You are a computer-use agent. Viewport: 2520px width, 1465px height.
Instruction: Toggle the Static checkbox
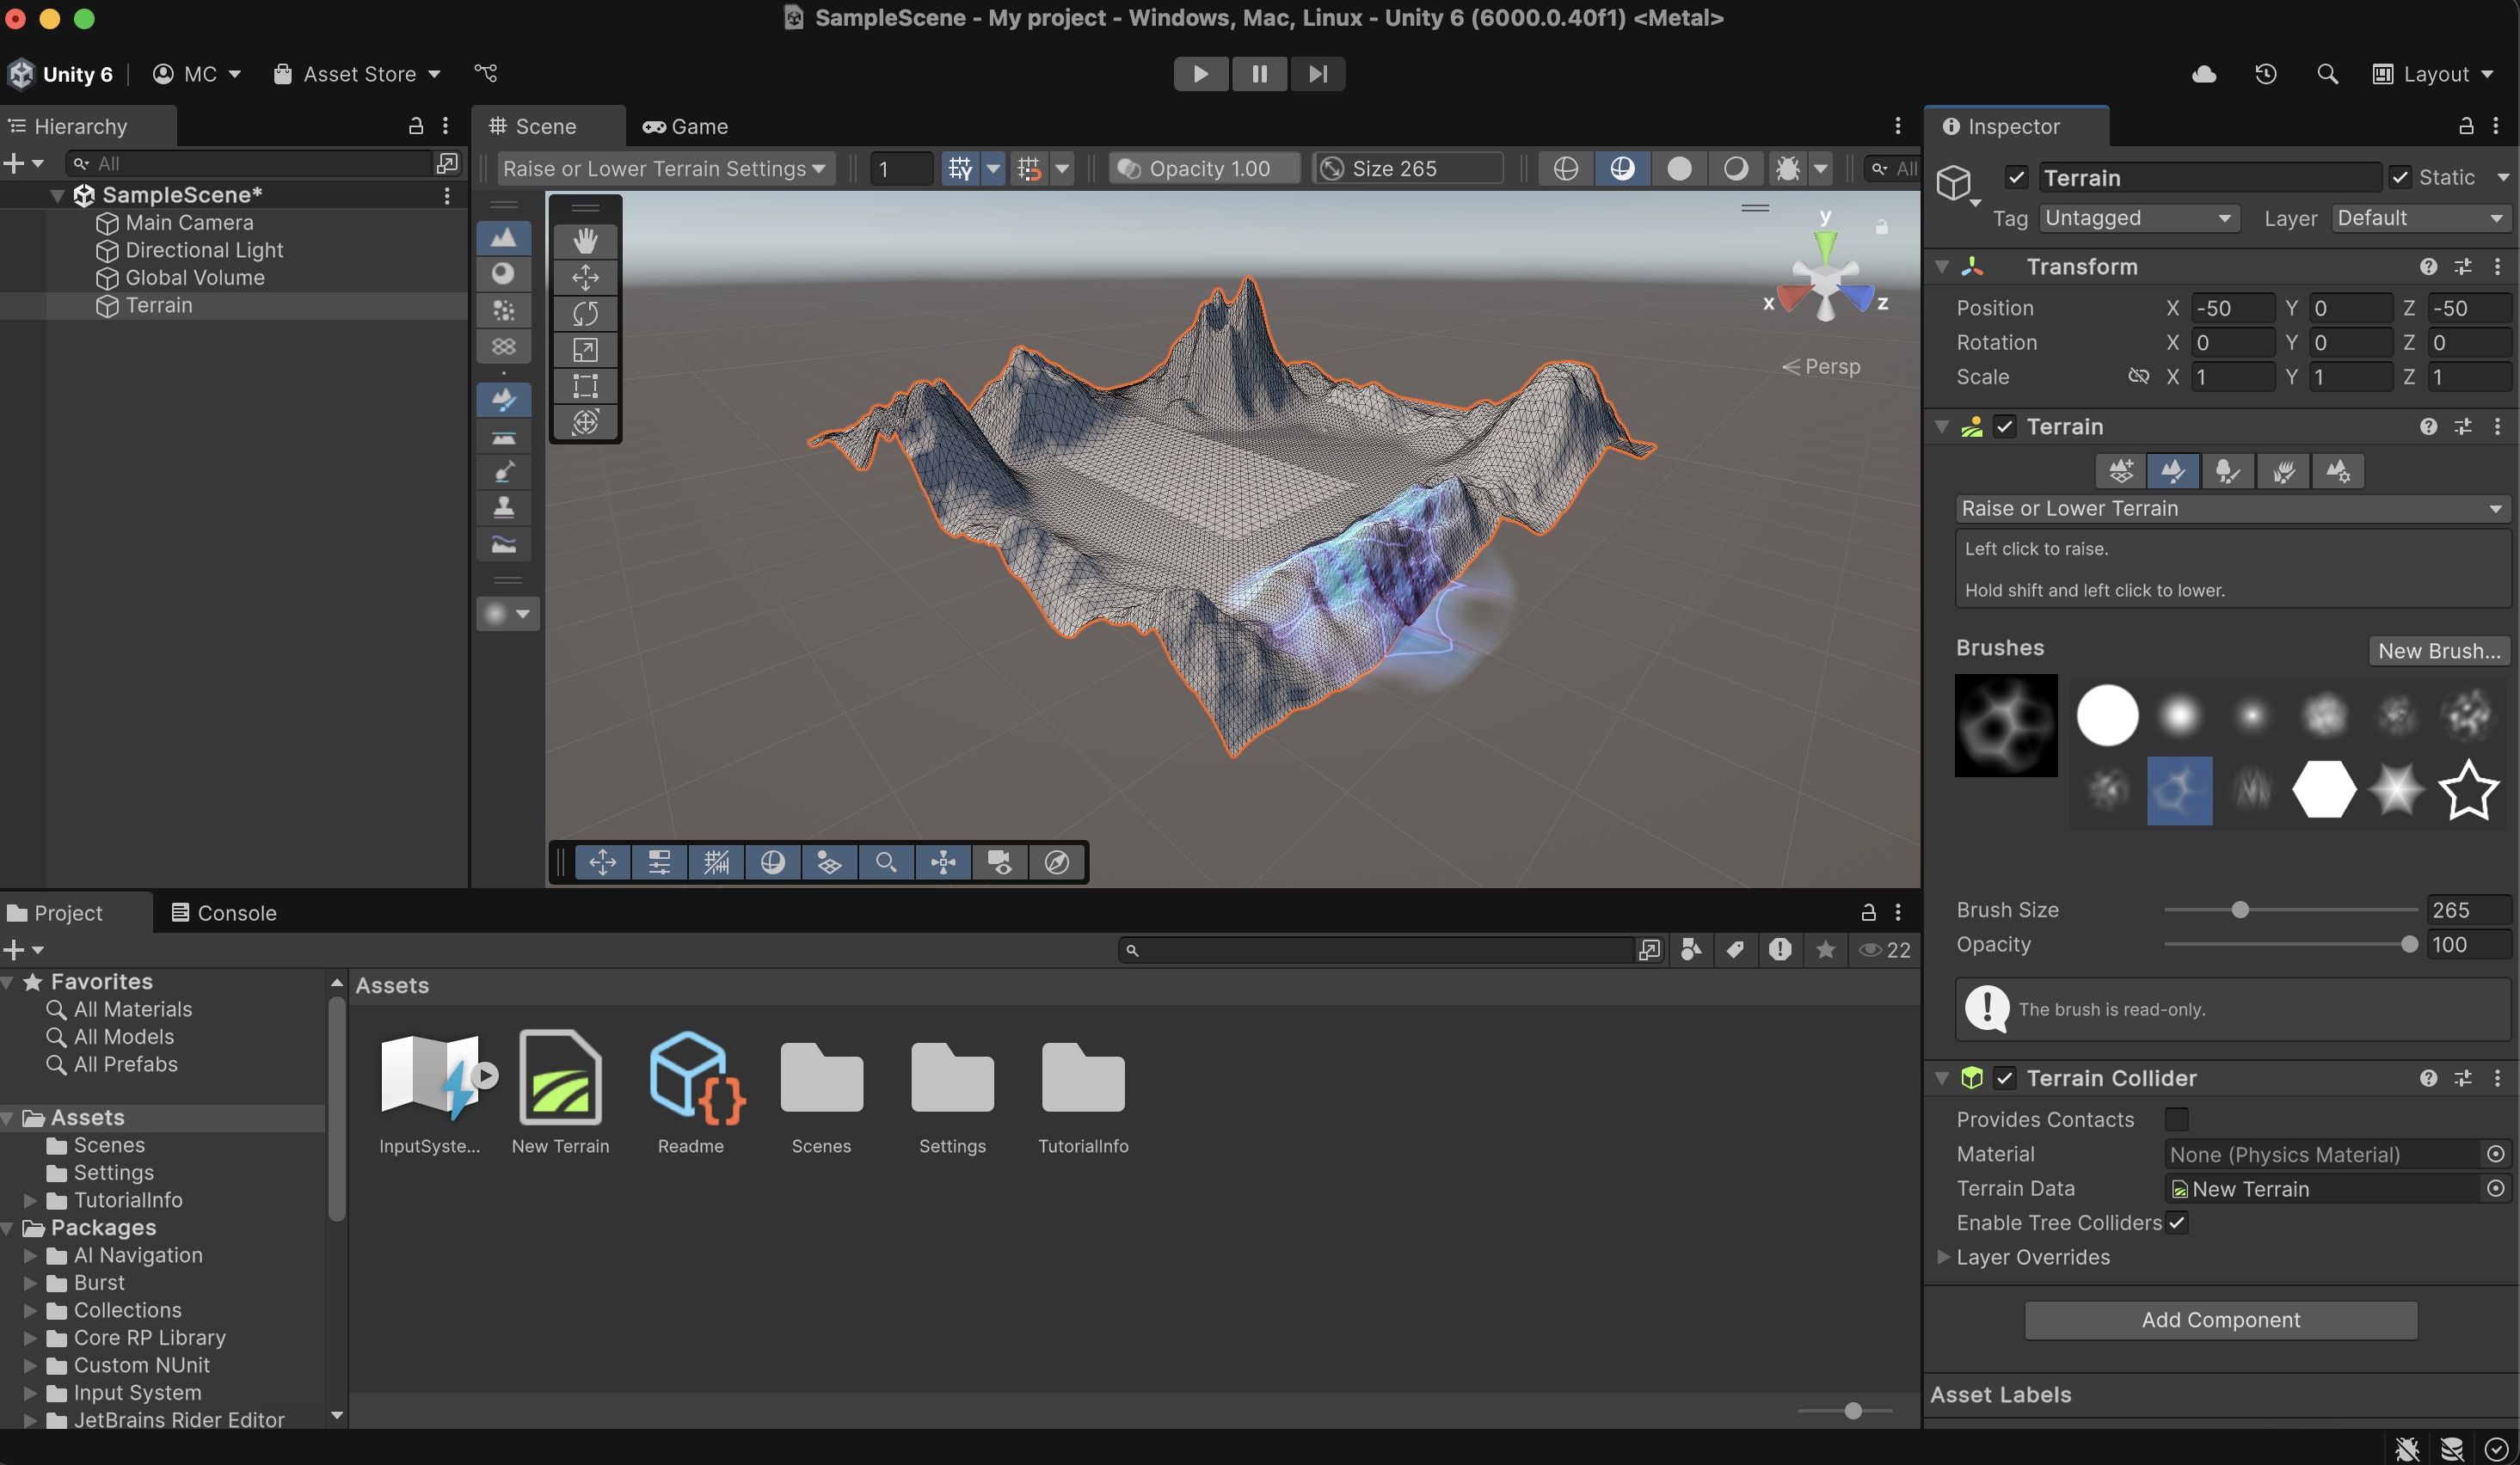[2400, 178]
